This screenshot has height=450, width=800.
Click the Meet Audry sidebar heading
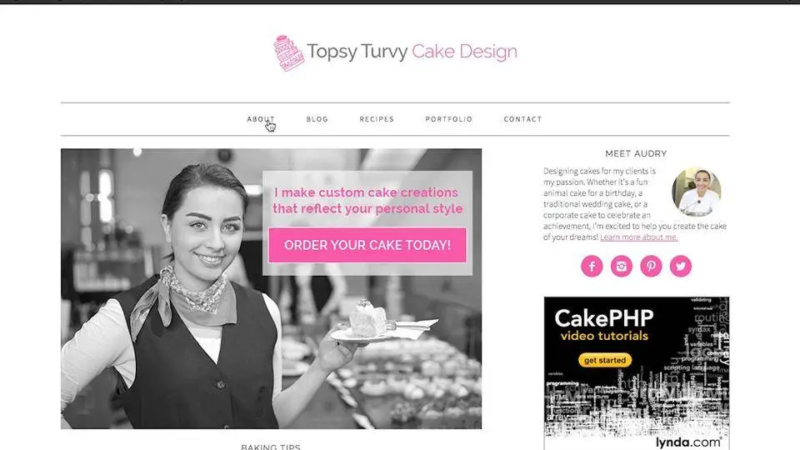pyautogui.click(x=636, y=153)
